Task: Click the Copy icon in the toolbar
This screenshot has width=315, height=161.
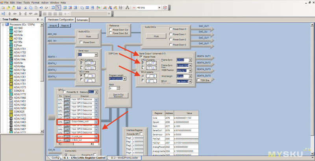Action: 31,7
